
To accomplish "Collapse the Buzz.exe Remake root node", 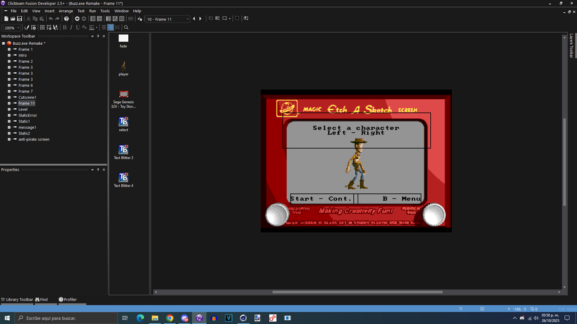I will tap(3, 44).
